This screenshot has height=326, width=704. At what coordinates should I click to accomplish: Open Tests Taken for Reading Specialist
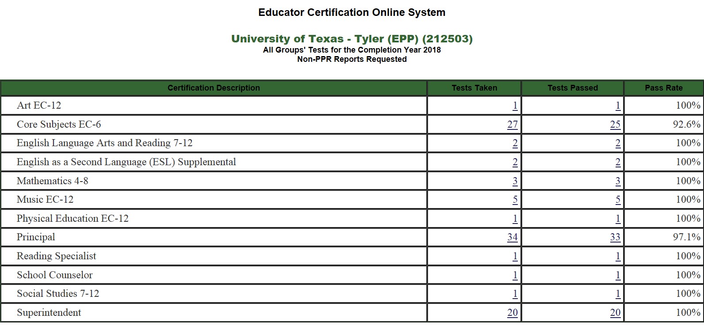(x=515, y=256)
